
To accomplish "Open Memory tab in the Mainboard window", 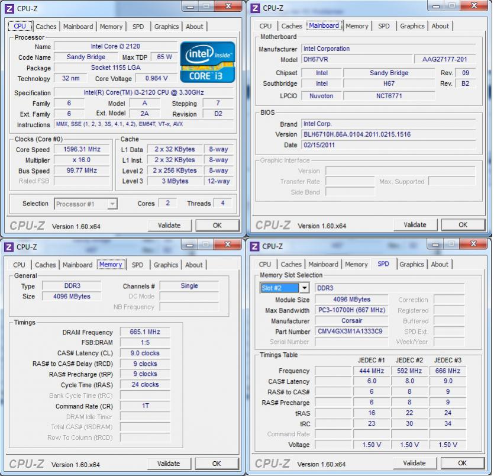I will click(357, 26).
